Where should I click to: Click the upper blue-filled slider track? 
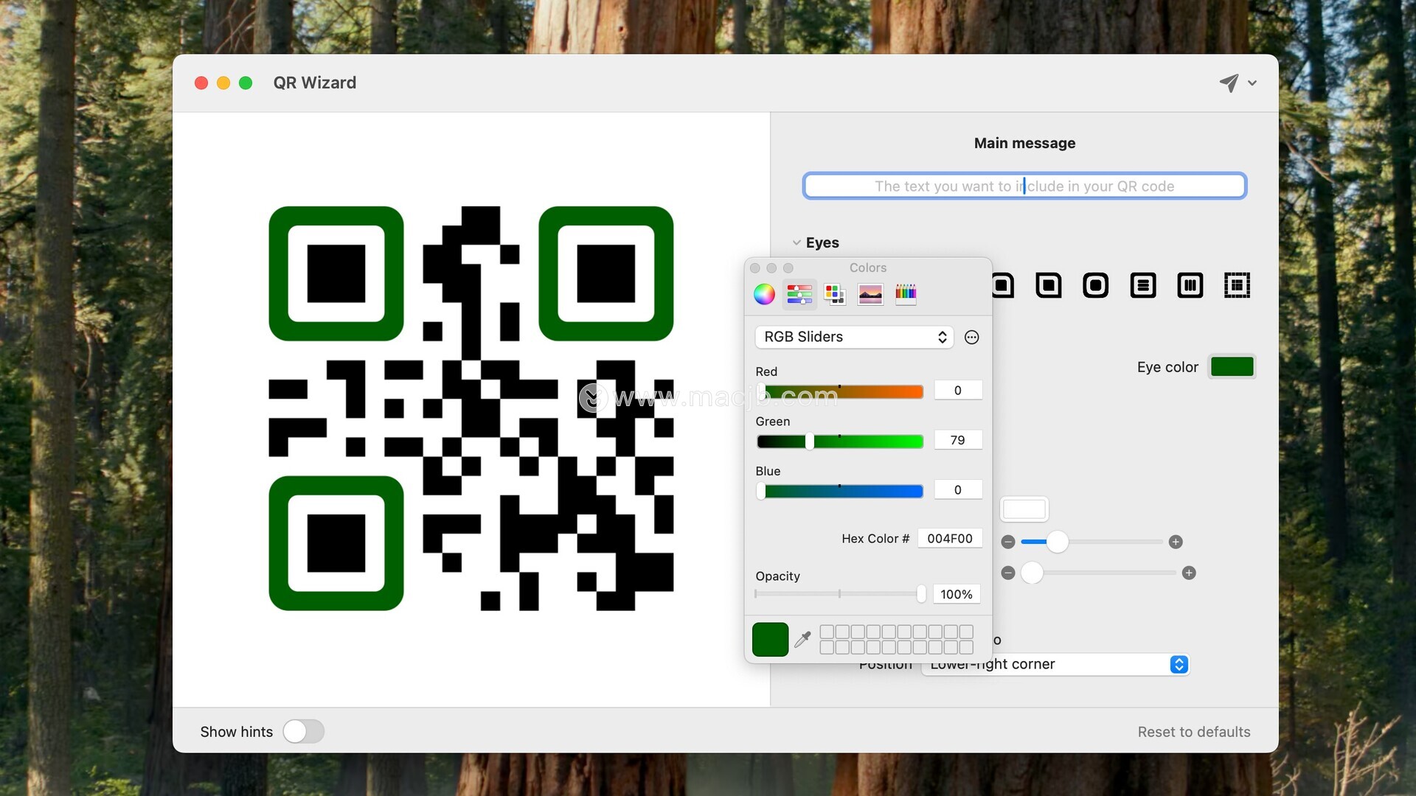[x=1092, y=542]
